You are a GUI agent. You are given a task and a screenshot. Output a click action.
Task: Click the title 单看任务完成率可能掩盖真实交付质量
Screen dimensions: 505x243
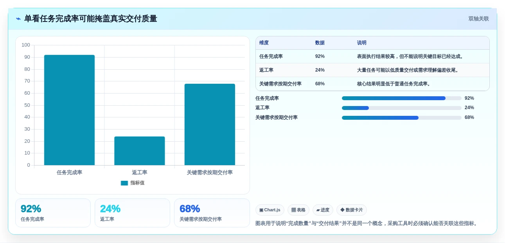click(x=91, y=19)
